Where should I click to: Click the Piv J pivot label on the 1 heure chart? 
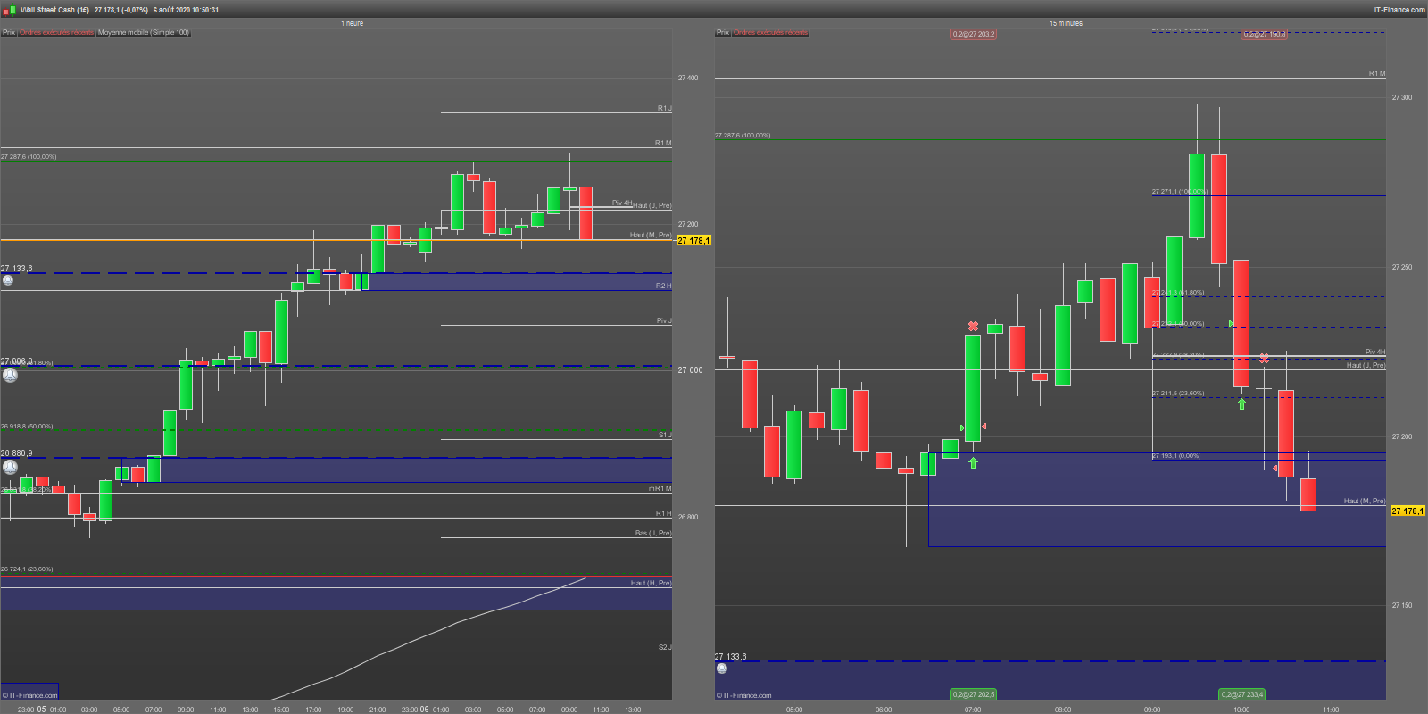664,320
